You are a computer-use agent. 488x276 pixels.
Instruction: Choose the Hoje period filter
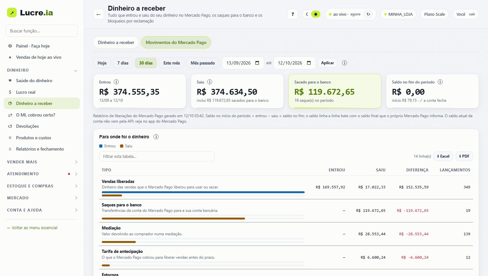102,63
